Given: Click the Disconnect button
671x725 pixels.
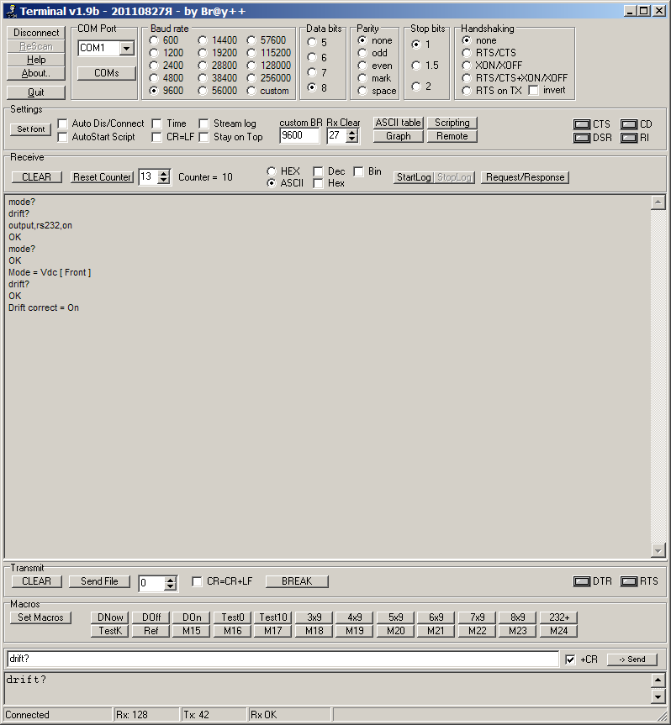Looking at the screenshot, I should pos(36,33).
